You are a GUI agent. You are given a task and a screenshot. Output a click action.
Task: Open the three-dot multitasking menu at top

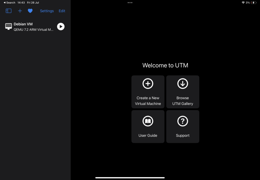(130, 3)
